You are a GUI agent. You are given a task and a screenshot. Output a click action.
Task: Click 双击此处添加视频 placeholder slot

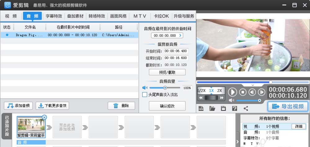[x=67, y=127]
